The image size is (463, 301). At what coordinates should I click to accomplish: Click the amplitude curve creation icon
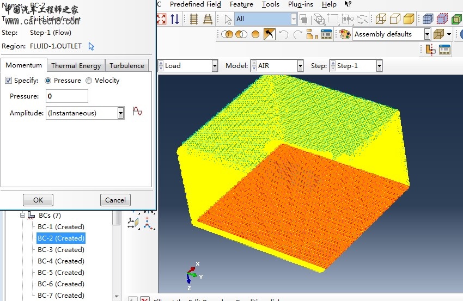pos(138,112)
